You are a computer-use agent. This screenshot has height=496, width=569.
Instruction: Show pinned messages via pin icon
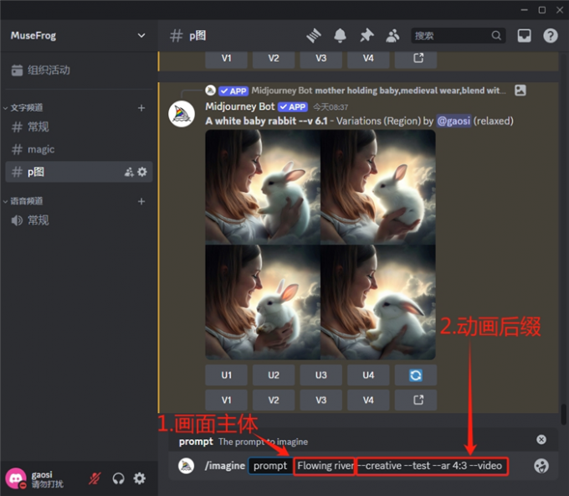(x=367, y=36)
